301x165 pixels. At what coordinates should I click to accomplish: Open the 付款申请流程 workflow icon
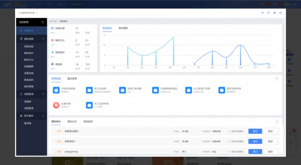coord(56,90)
